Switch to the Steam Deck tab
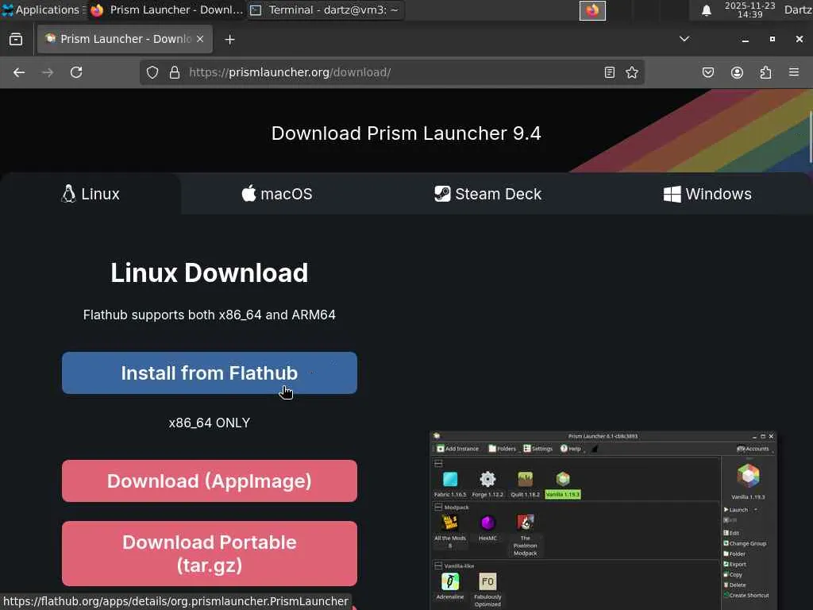This screenshot has height=610, width=813. pos(488,194)
